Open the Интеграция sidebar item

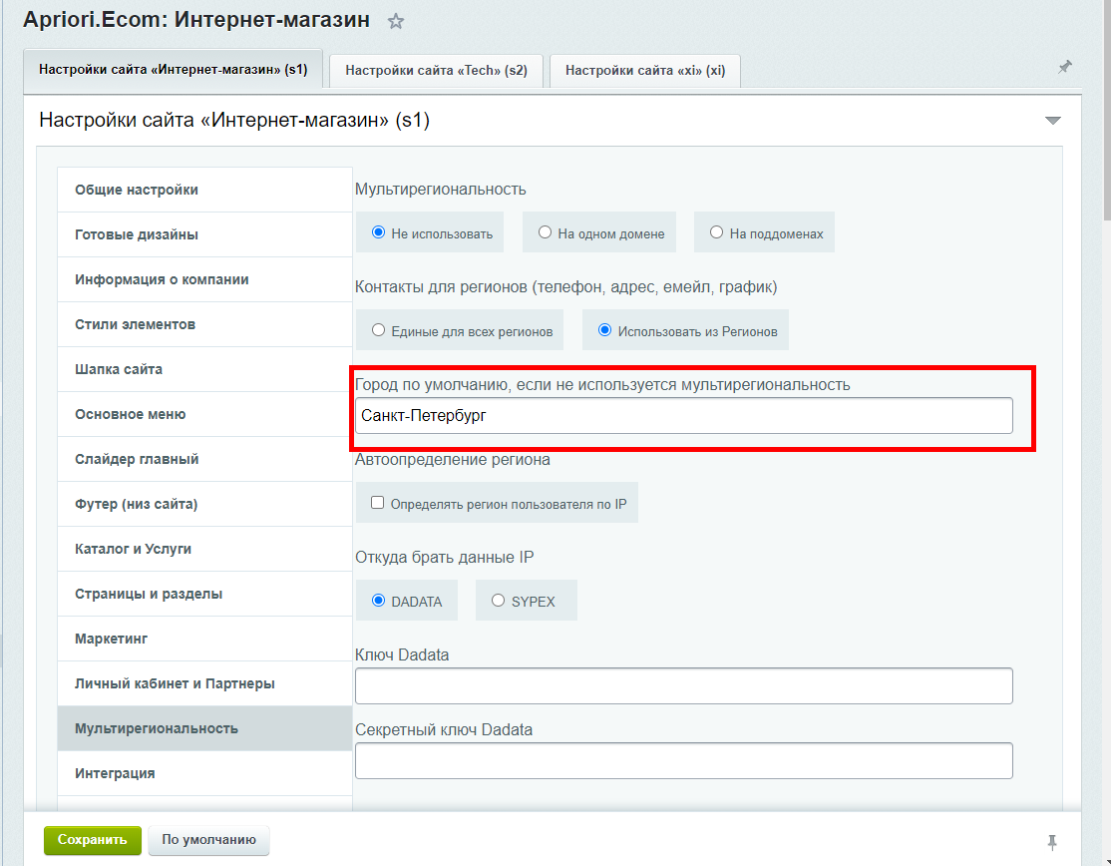coord(115,773)
